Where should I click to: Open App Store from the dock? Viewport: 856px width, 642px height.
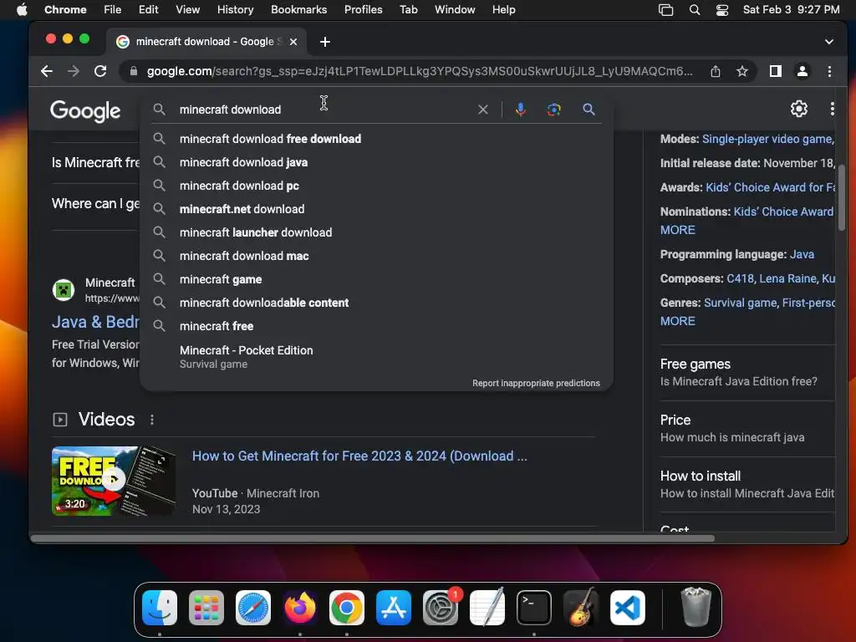click(x=394, y=608)
